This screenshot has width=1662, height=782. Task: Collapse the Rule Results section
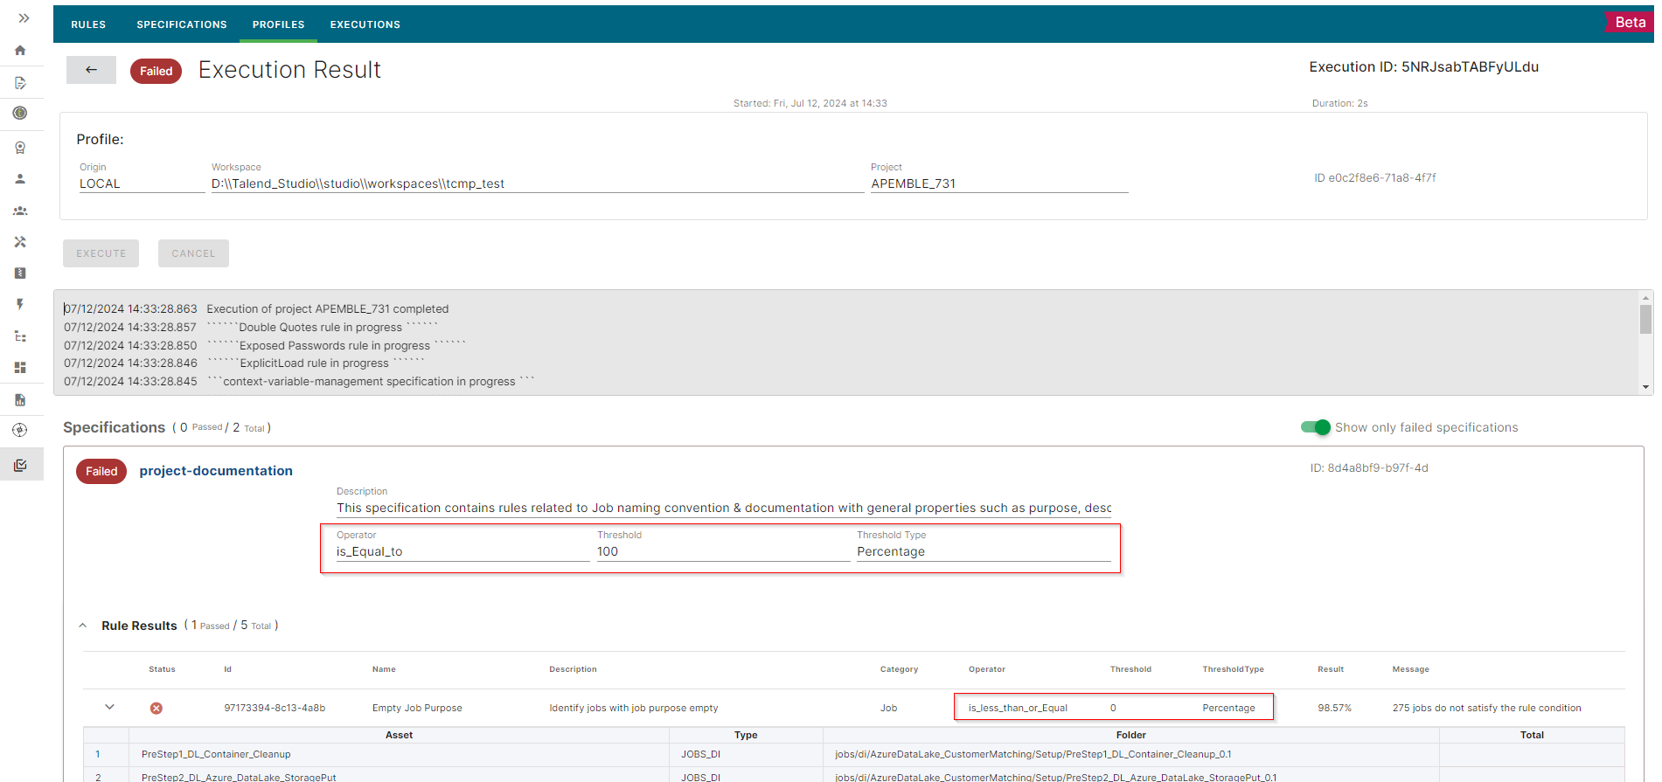pyautogui.click(x=83, y=626)
